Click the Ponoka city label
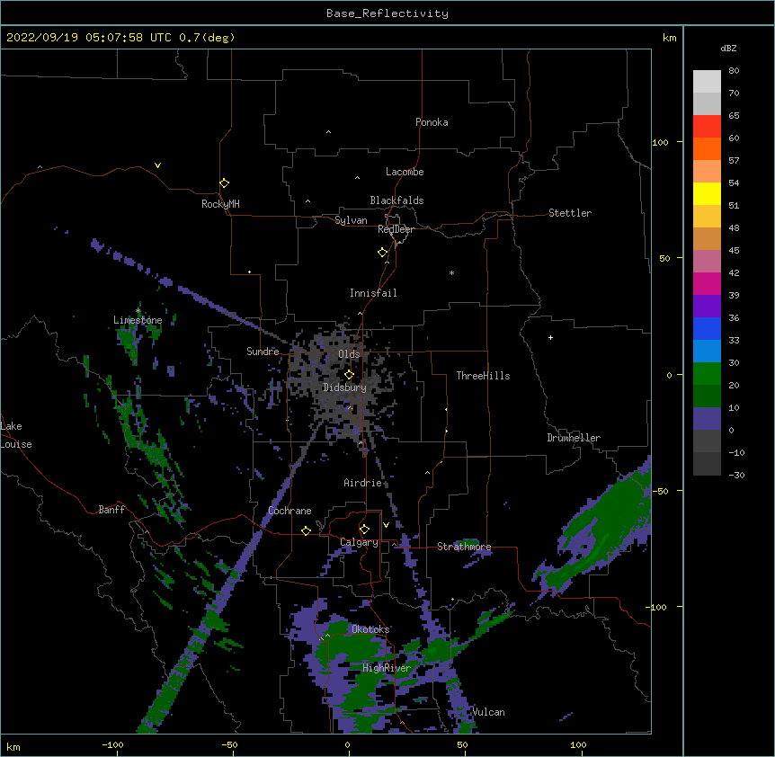Image resolution: width=775 pixels, height=757 pixels. [432, 122]
